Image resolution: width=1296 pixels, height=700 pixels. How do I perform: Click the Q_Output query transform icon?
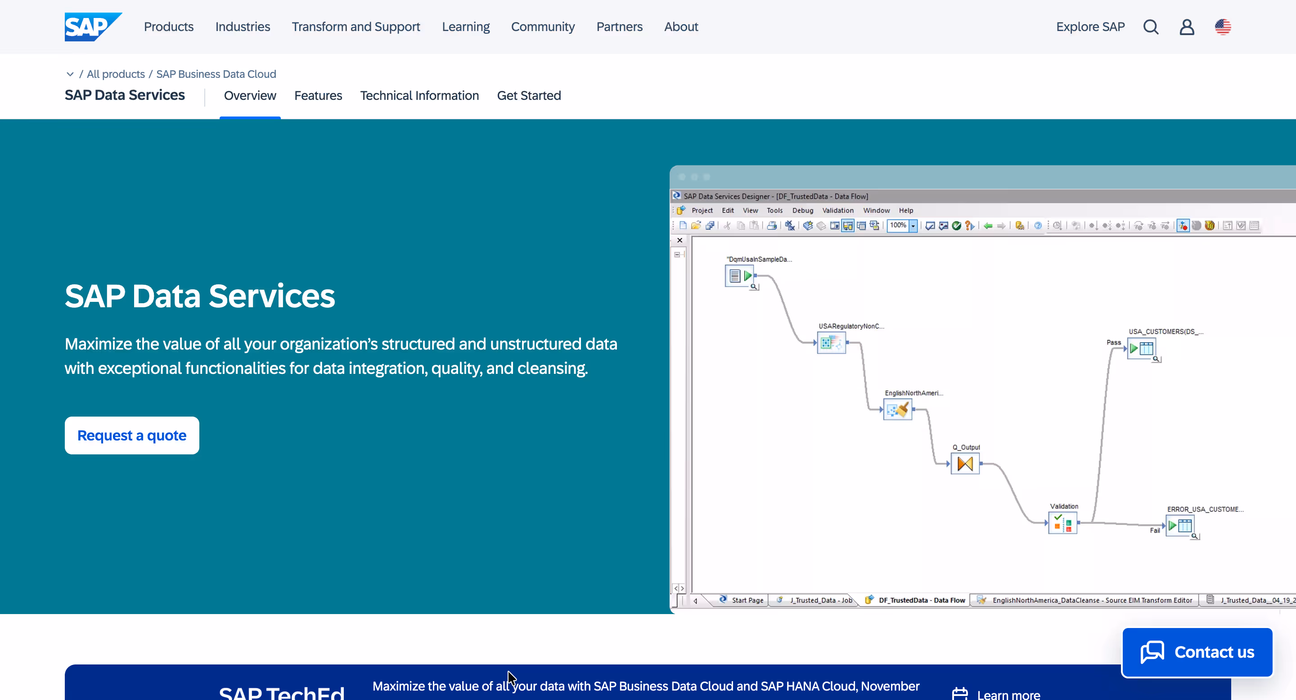(x=964, y=464)
